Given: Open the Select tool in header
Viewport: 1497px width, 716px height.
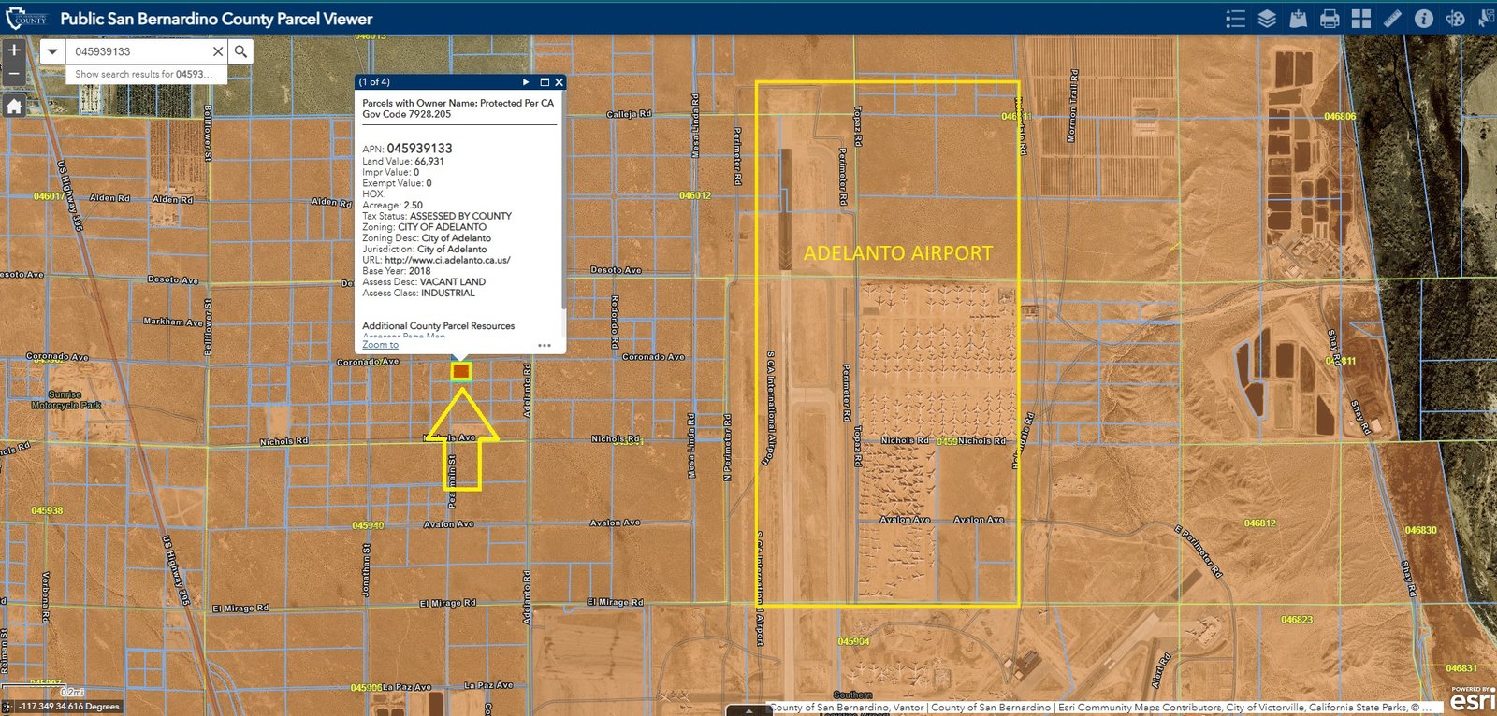Looking at the screenshot, I should (1486, 19).
